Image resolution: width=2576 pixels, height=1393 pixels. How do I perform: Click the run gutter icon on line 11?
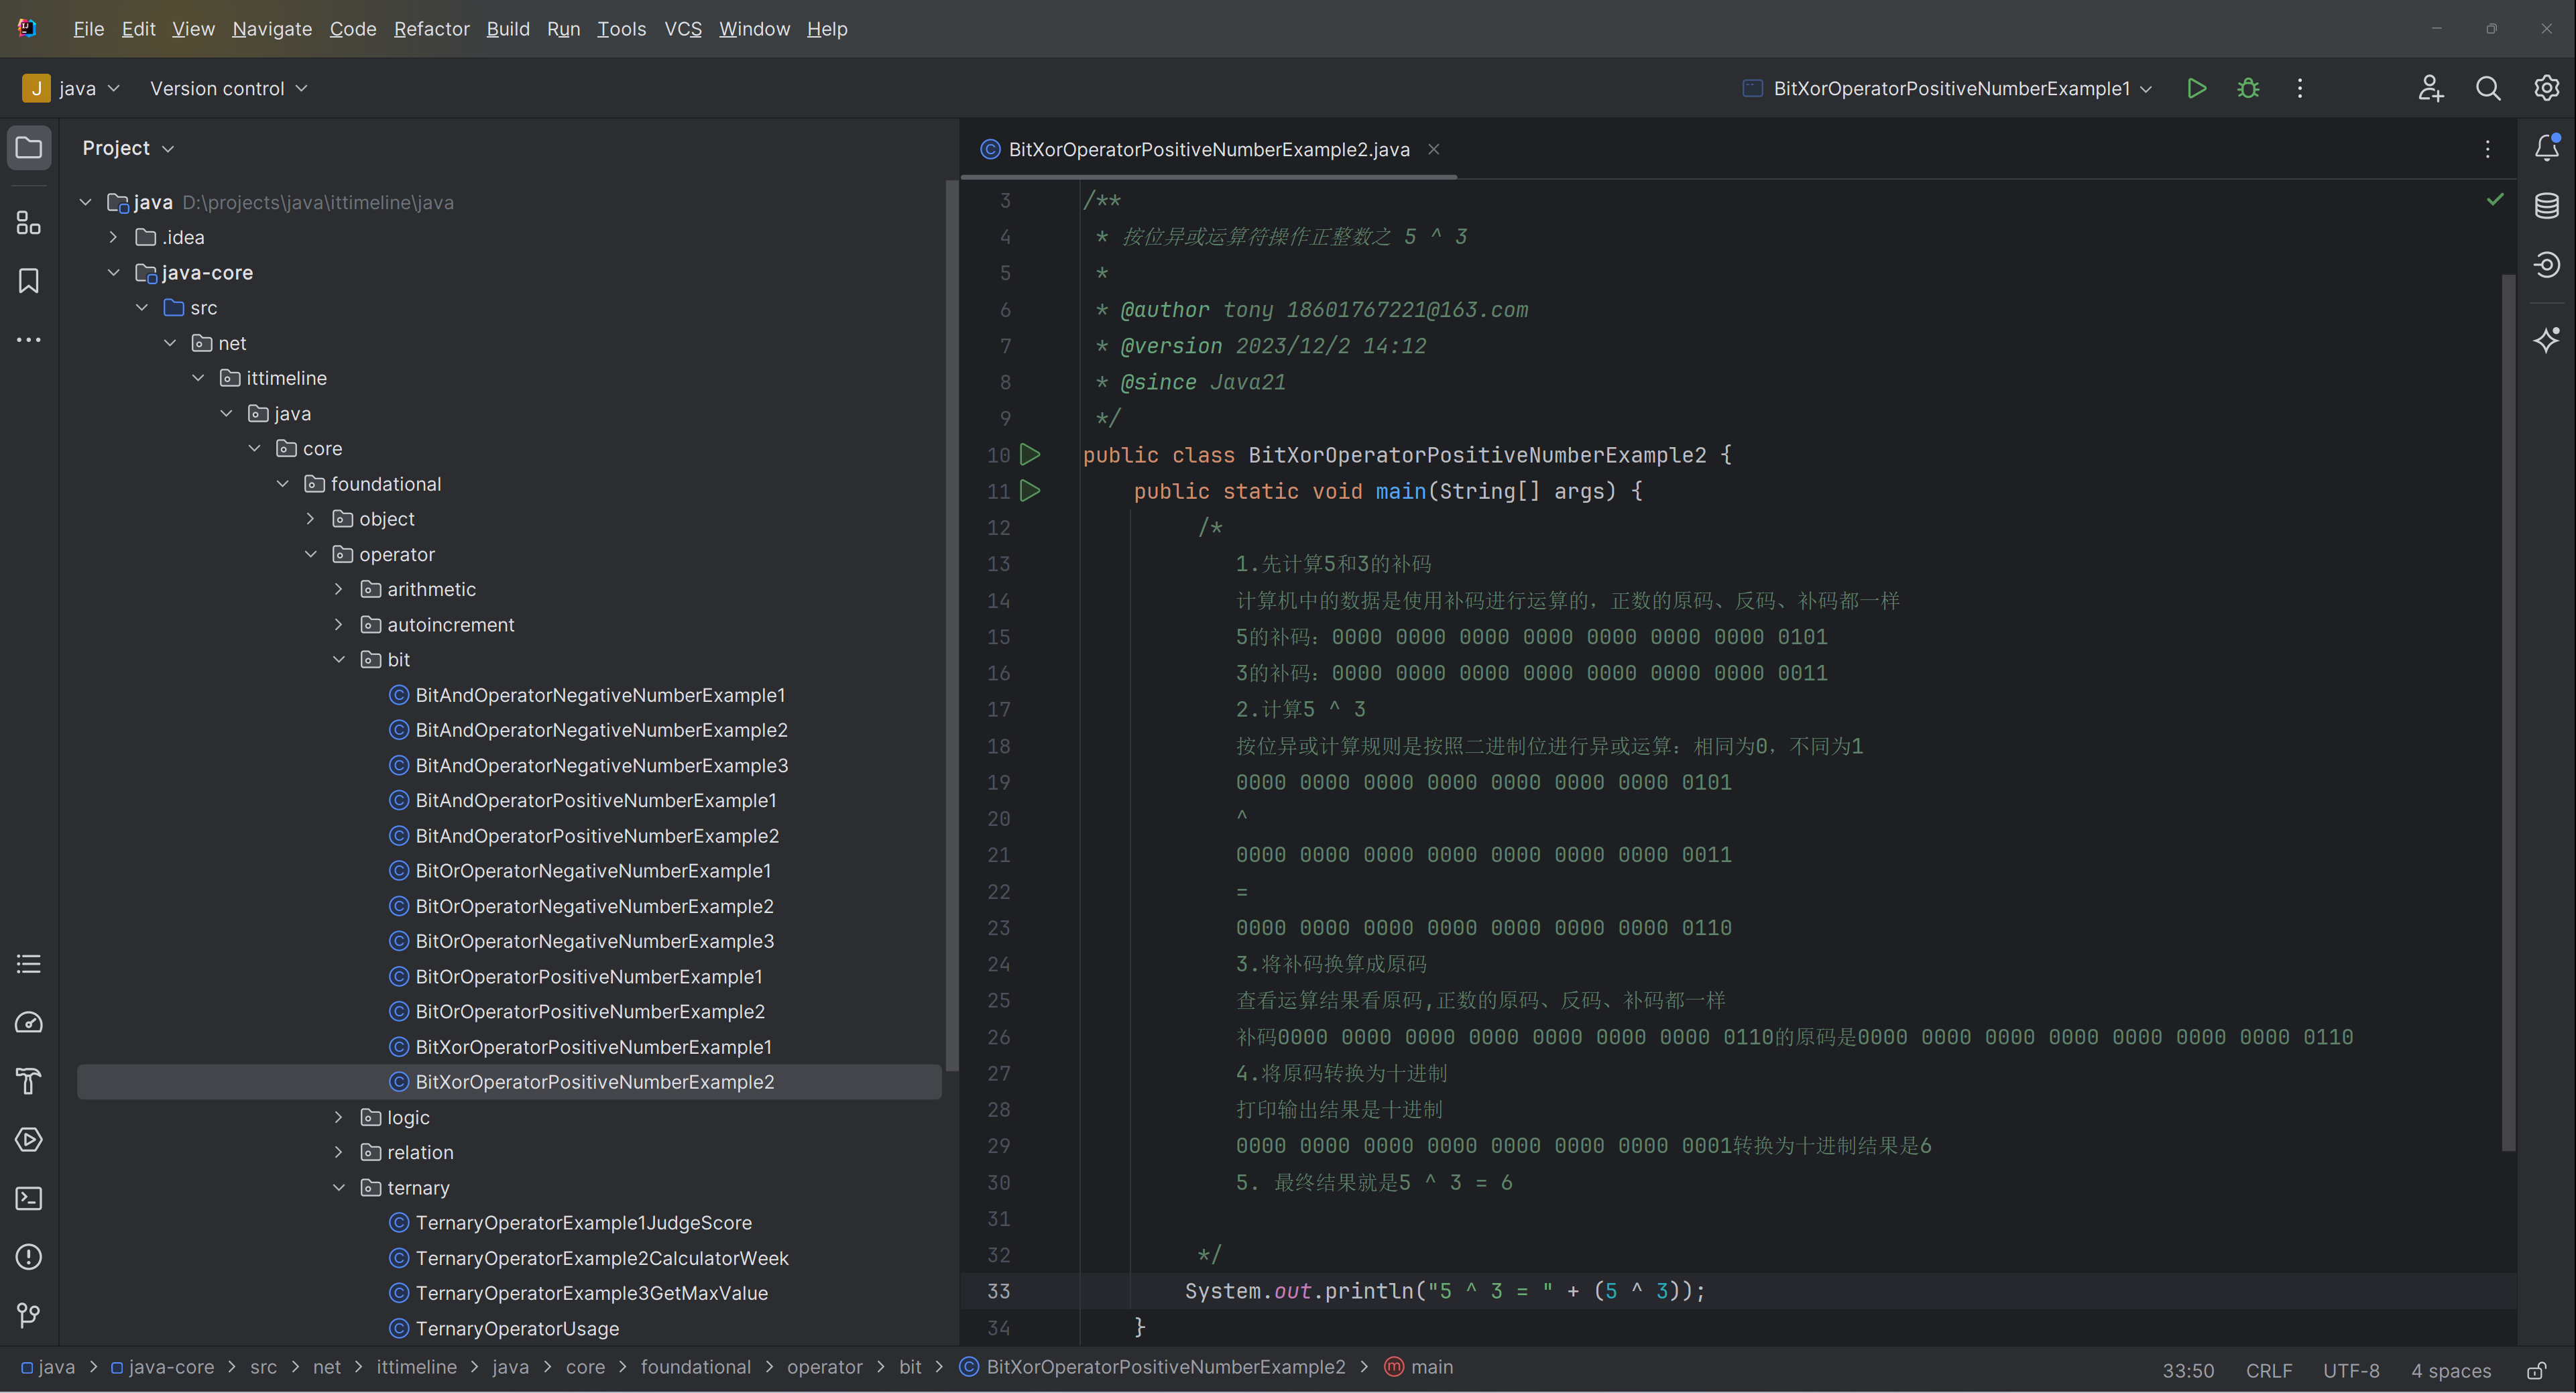pyautogui.click(x=1030, y=491)
